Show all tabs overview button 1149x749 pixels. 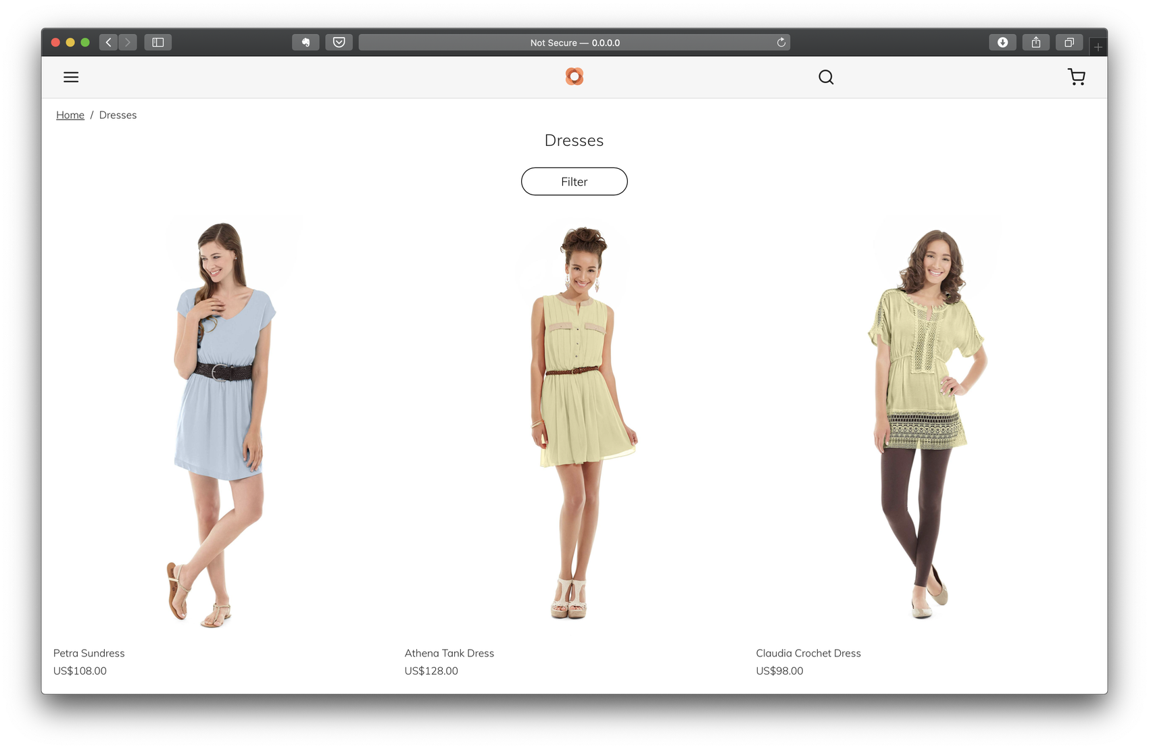[1069, 42]
